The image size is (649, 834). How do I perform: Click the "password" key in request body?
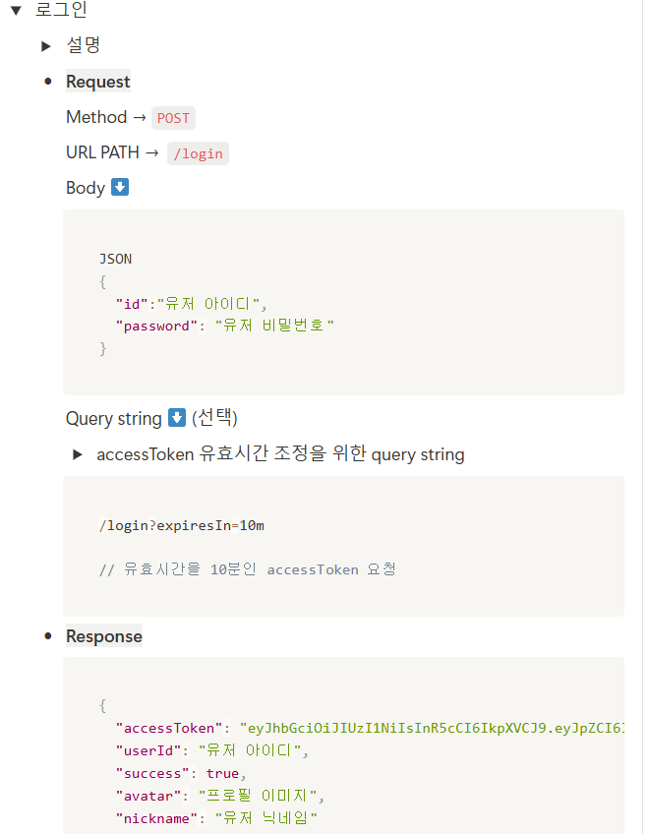tap(156, 327)
